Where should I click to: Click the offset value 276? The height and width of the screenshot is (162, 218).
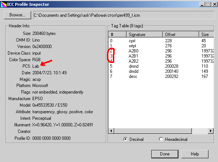tap(168, 46)
